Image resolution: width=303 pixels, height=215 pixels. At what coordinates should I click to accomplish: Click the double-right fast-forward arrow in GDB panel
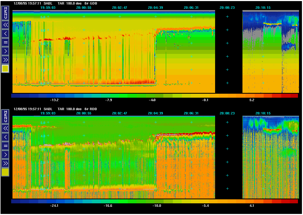point(5,59)
